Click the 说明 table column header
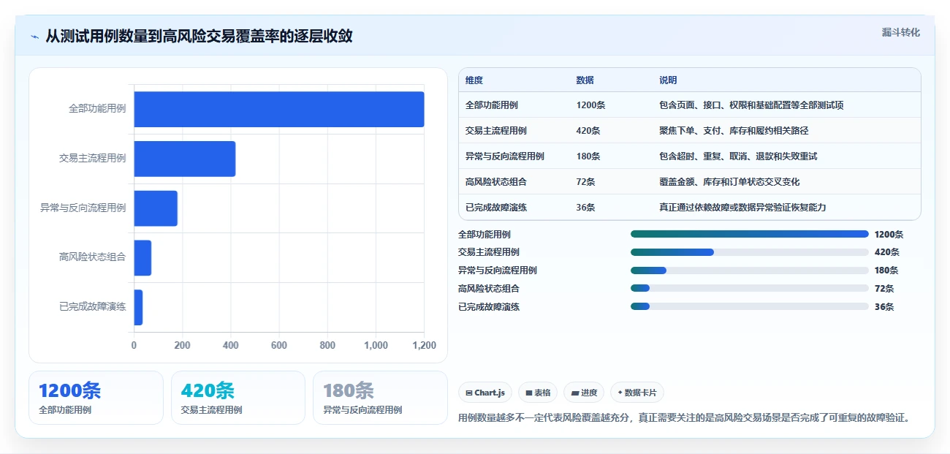 click(668, 80)
